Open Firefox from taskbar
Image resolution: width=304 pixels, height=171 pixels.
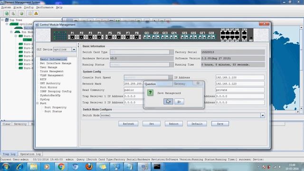point(89,167)
